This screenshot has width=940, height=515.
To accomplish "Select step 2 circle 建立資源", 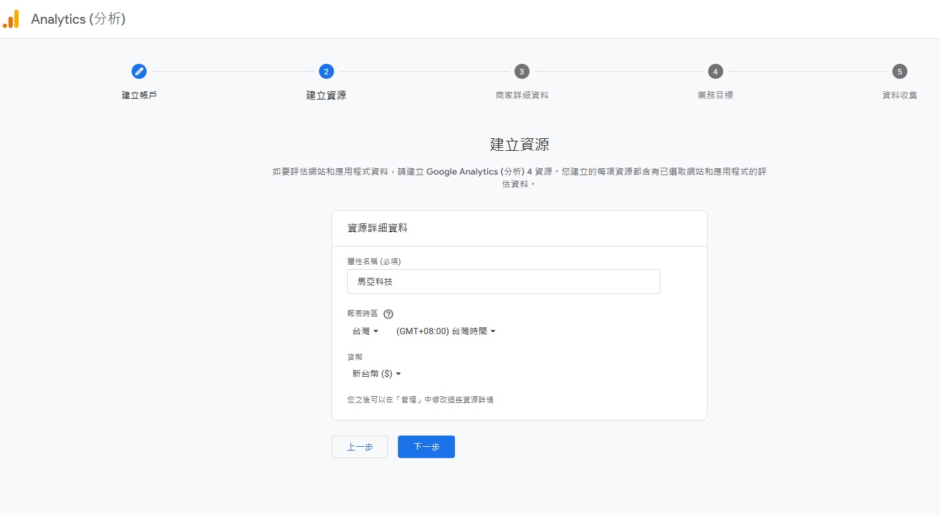I will 326,71.
